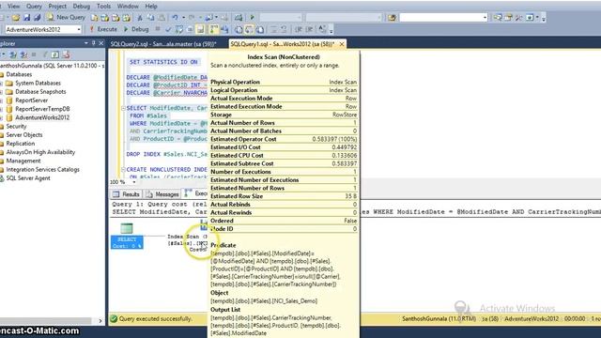This screenshot has width=601, height=338.
Task: Select the Security folder node
Action: click(16, 126)
